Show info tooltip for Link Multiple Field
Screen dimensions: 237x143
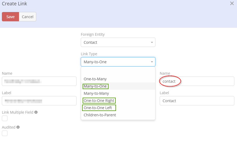[36, 112]
